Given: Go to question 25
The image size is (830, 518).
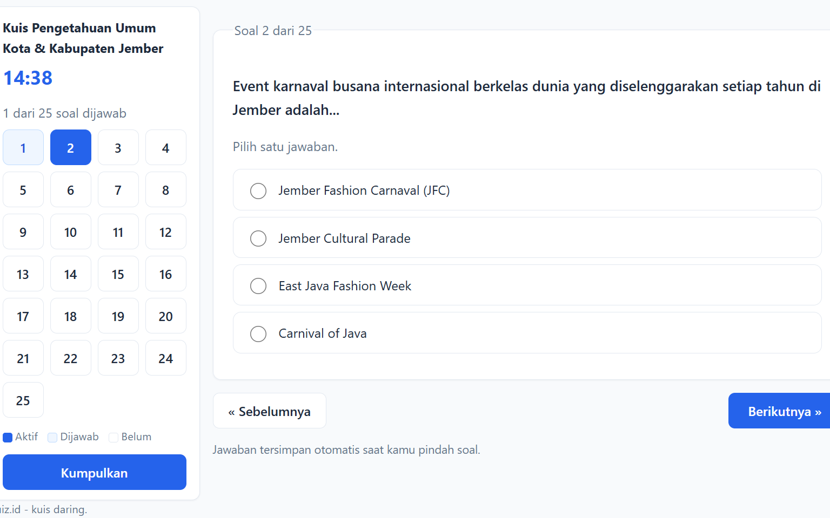Looking at the screenshot, I should (x=23, y=400).
